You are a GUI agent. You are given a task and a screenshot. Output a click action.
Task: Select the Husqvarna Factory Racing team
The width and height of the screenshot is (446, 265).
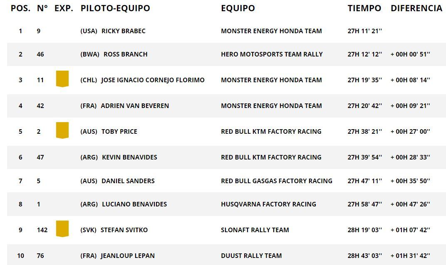tap(268, 204)
